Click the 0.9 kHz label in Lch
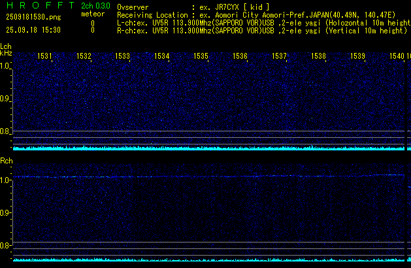Screen dimensions: 411x268 coord(6,99)
